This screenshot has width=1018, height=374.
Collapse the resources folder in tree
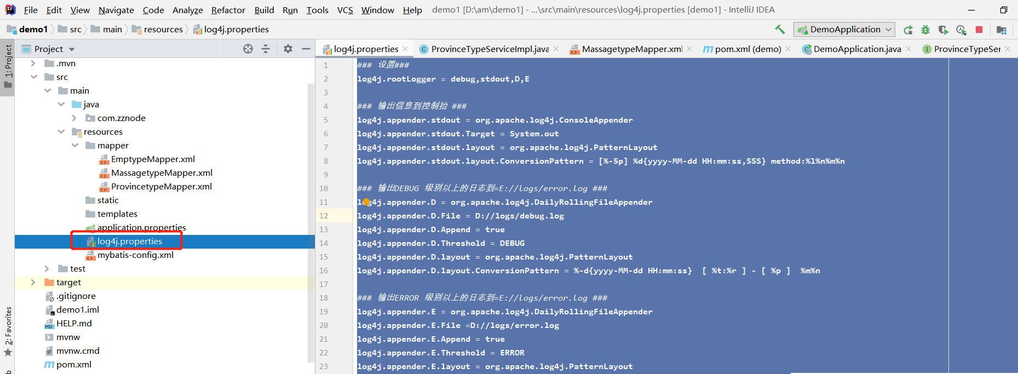coord(61,131)
